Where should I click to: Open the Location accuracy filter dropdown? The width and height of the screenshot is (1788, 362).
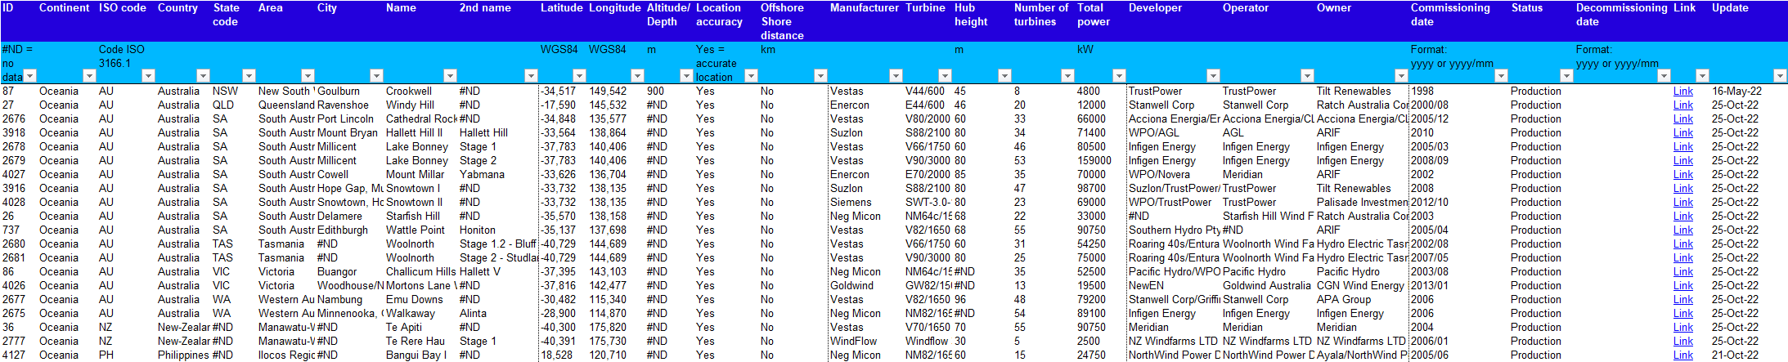click(x=751, y=76)
